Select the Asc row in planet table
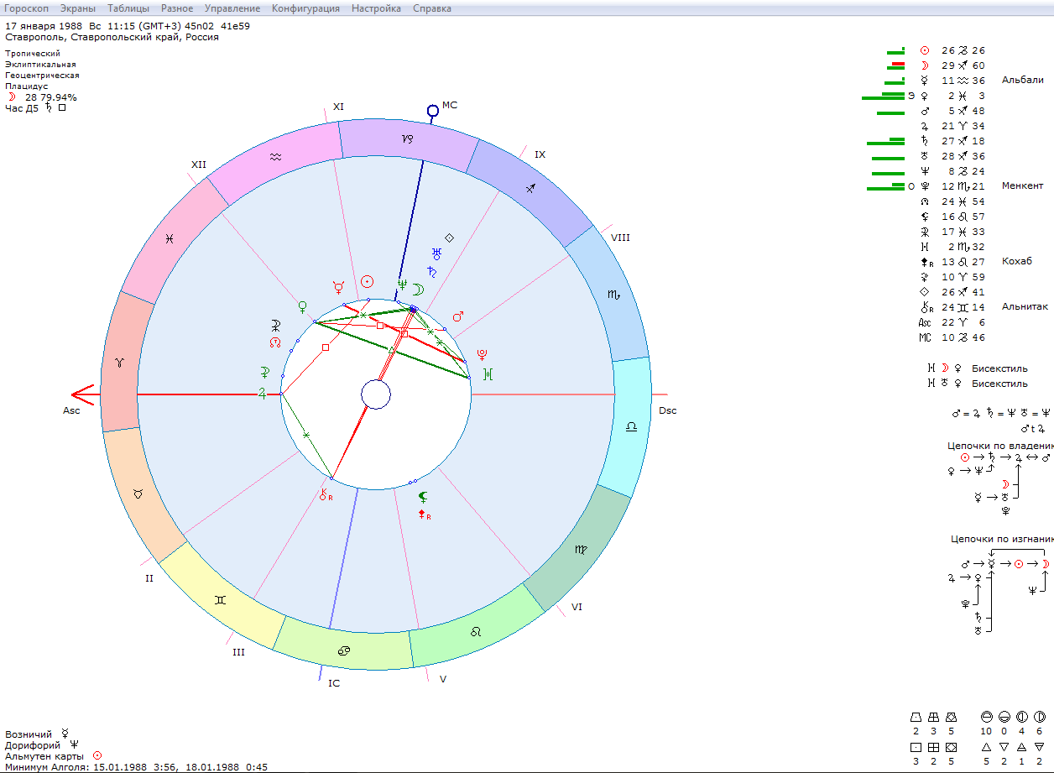 [x=952, y=322]
